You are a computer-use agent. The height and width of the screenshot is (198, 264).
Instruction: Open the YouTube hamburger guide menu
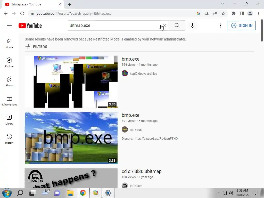click(x=9, y=26)
